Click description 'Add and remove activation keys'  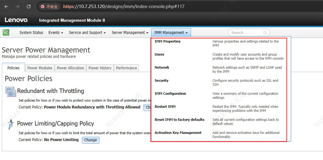click(246, 135)
